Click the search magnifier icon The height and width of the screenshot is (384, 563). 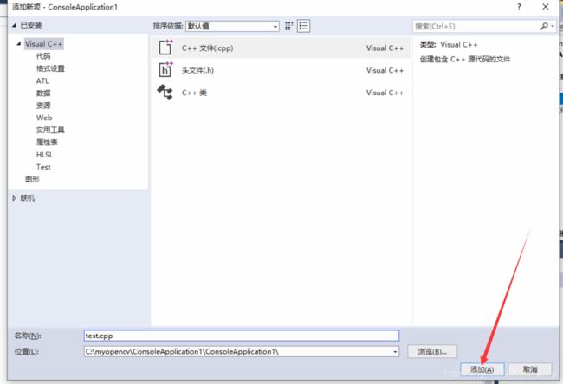[x=544, y=26]
